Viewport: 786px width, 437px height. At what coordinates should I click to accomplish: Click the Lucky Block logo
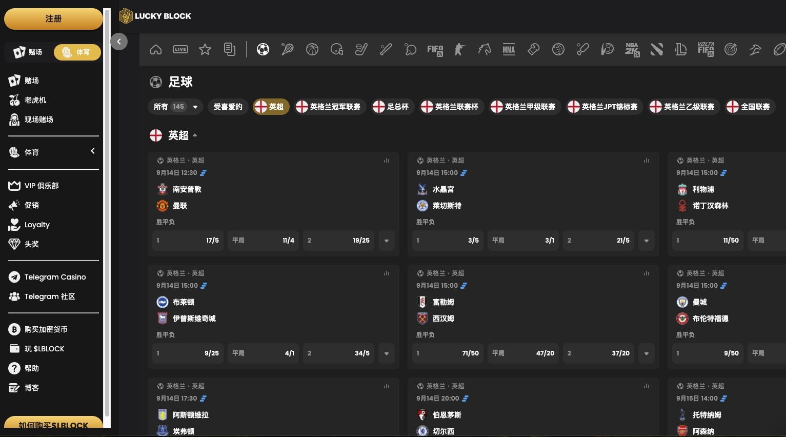155,16
